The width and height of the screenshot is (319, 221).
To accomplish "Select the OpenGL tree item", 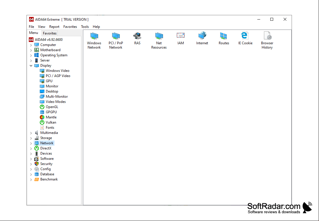I will [52, 107].
